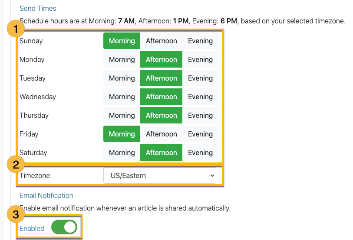Choose Wednesday Evening slot
The height and width of the screenshot is (240, 353).
200,97
